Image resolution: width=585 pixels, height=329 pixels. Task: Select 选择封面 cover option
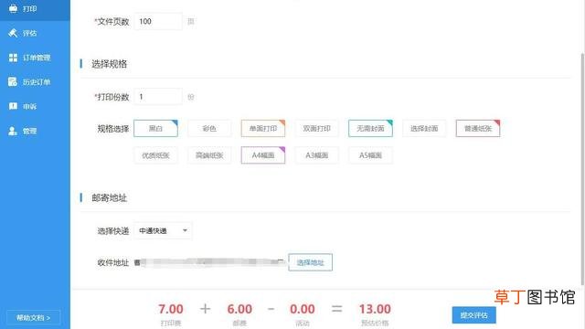click(x=424, y=128)
